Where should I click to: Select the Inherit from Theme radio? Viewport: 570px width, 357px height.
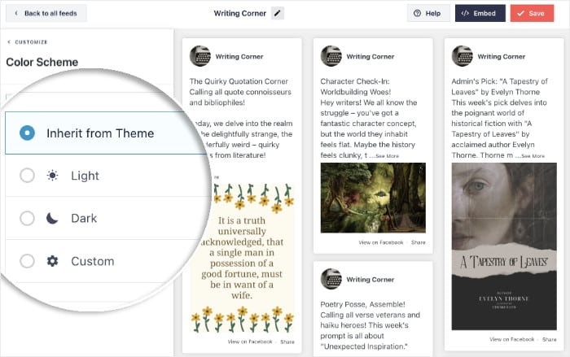tap(27, 133)
